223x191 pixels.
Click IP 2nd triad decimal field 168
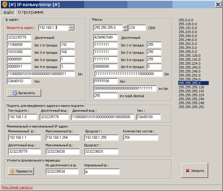67,52
